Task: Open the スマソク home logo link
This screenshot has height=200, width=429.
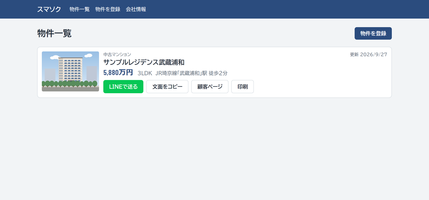Action: [x=49, y=9]
